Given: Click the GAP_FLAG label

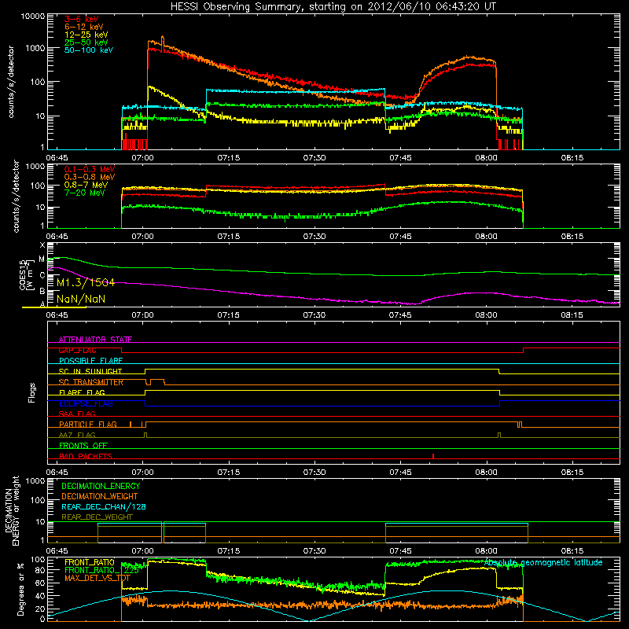Looking at the screenshot, I should [x=77, y=350].
